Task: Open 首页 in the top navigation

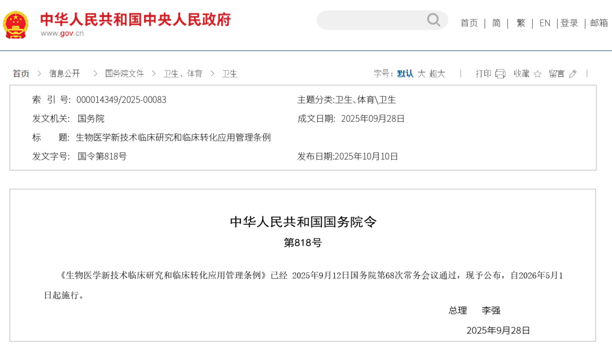Action: pos(468,23)
